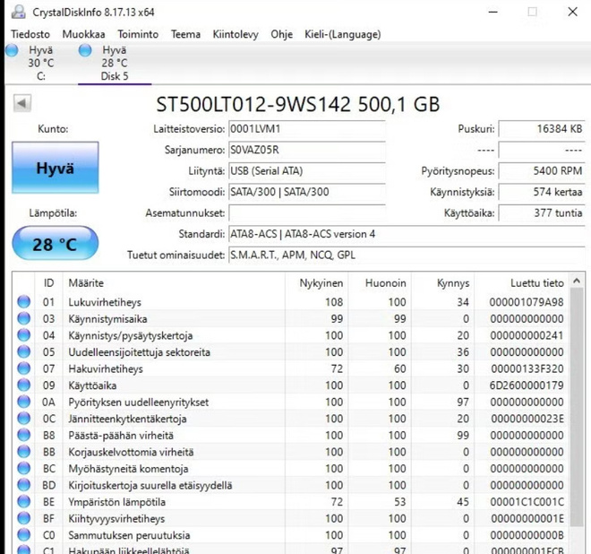Click the Luettu tieto column header
The width and height of the screenshot is (591, 554).
522,283
